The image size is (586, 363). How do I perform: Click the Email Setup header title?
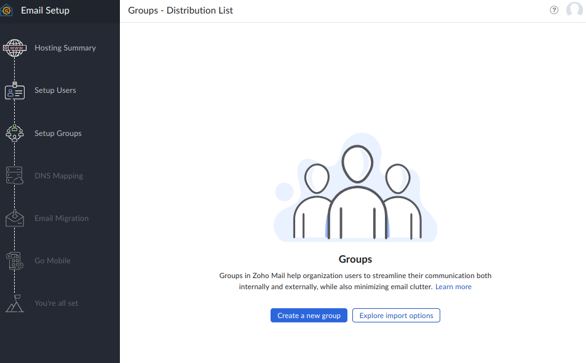tap(45, 10)
